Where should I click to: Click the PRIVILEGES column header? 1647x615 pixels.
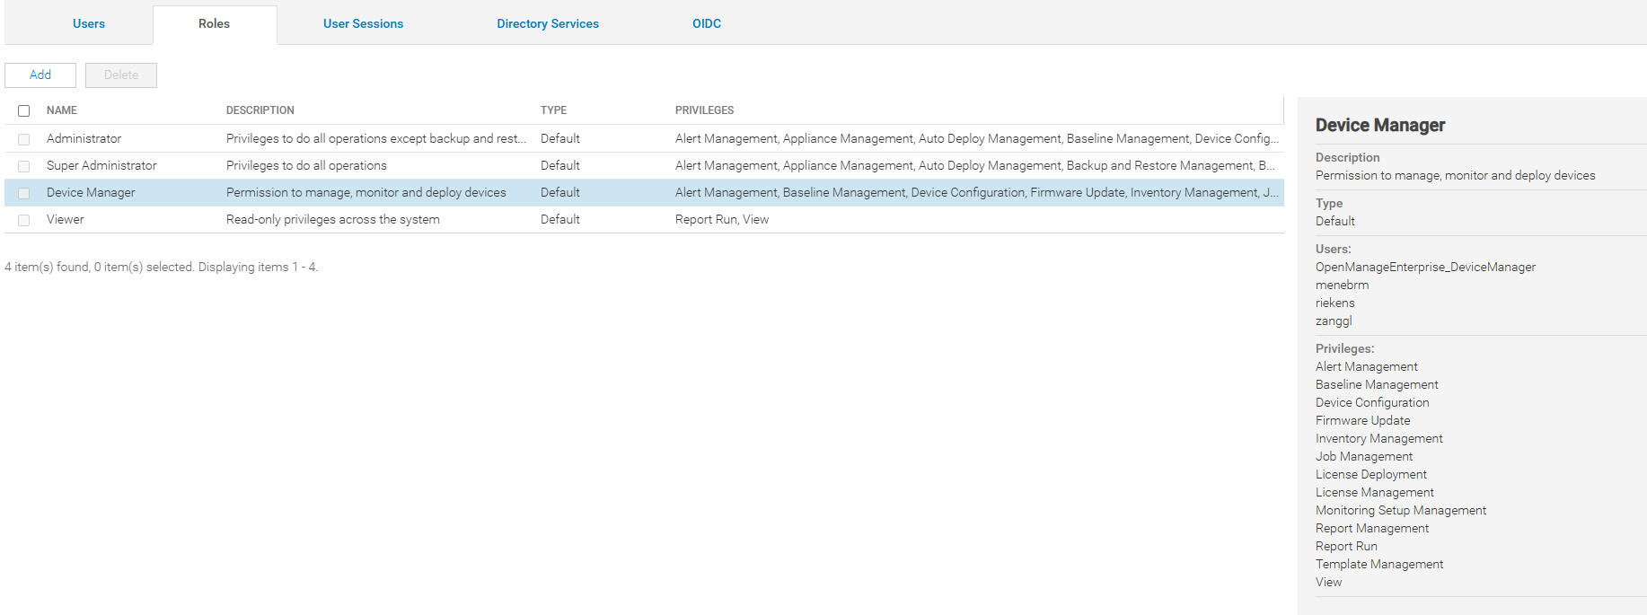[704, 110]
